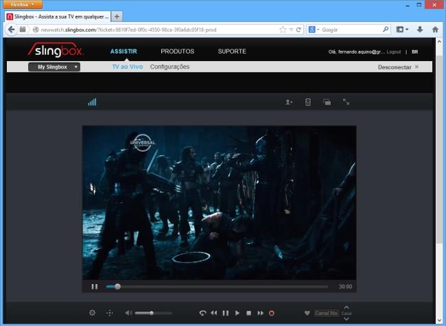Click the pop-out video window icon
This screenshot has width=446, height=326.
[327, 102]
